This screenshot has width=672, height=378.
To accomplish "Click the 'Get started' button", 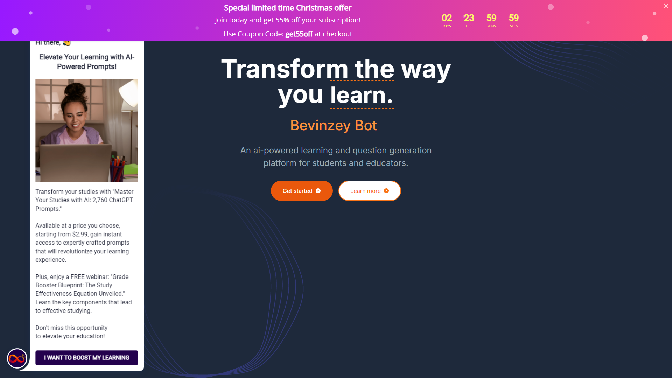I will pyautogui.click(x=301, y=191).
